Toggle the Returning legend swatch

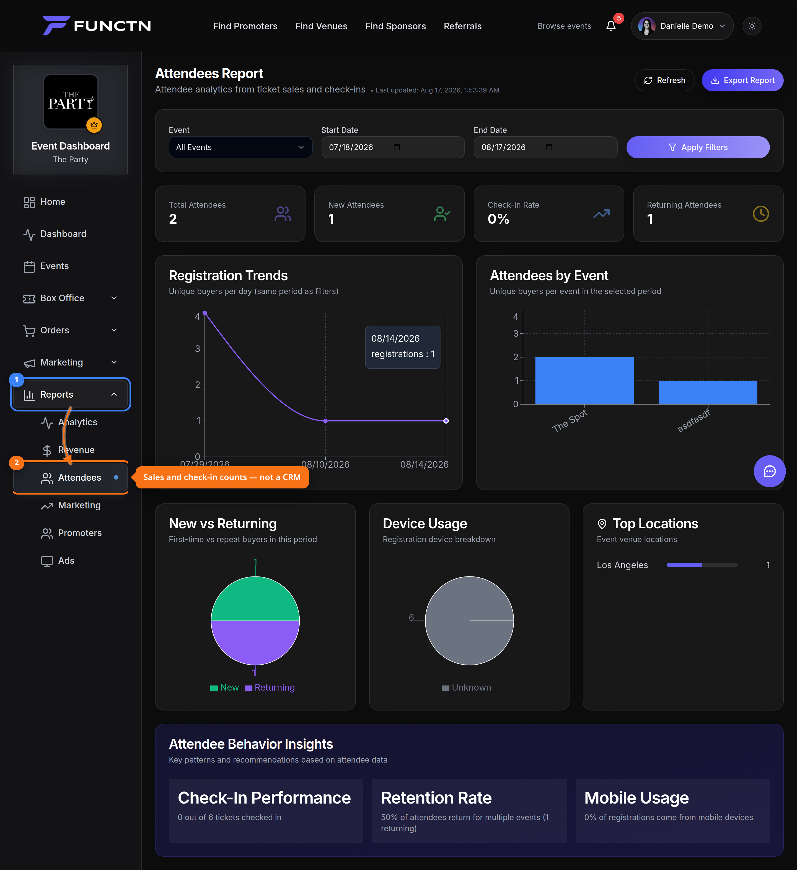click(249, 688)
